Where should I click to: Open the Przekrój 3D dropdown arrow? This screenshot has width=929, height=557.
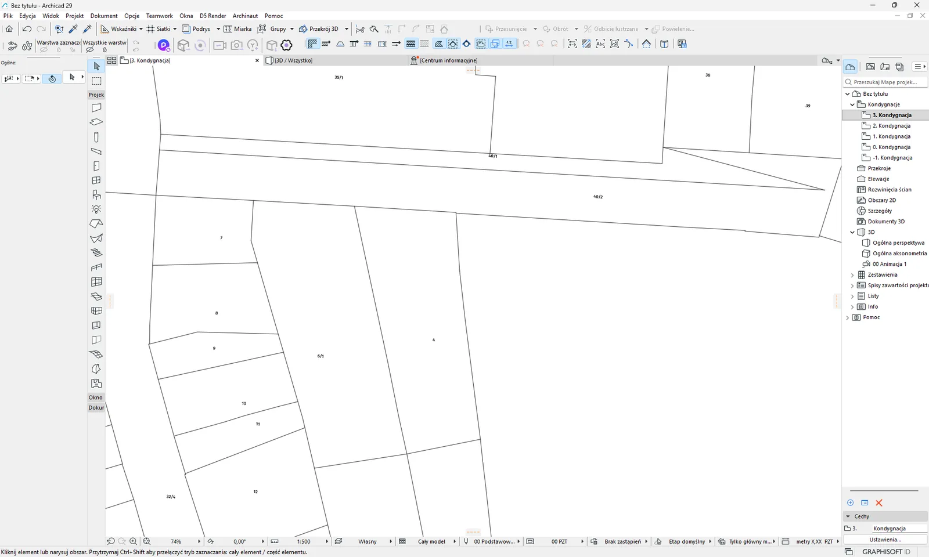tap(347, 29)
